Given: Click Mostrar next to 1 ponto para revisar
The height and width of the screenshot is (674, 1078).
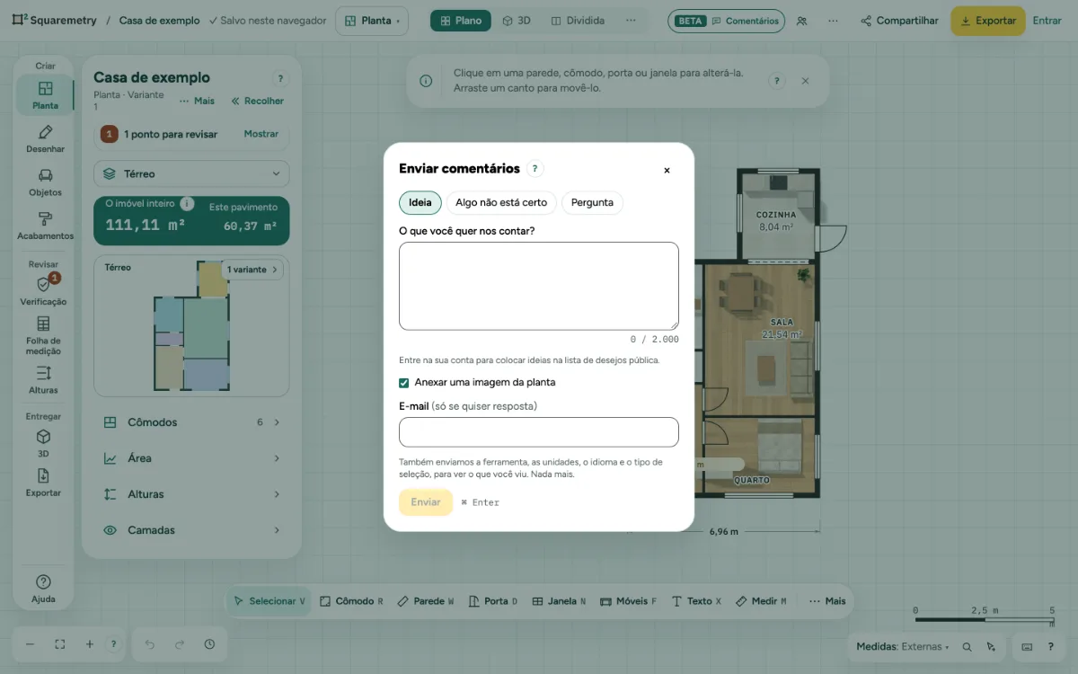Looking at the screenshot, I should (x=261, y=134).
